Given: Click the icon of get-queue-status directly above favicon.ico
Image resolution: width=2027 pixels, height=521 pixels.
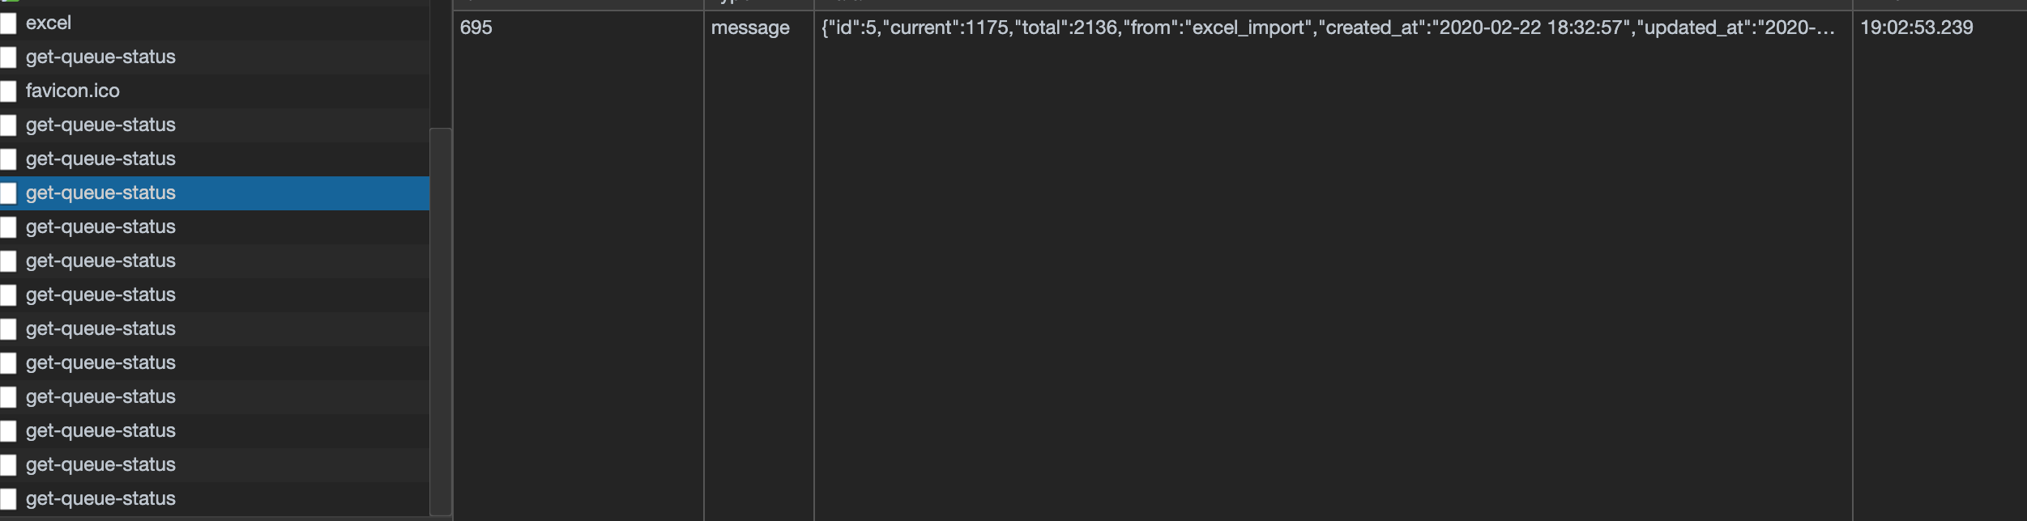Looking at the screenshot, I should pos(8,57).
